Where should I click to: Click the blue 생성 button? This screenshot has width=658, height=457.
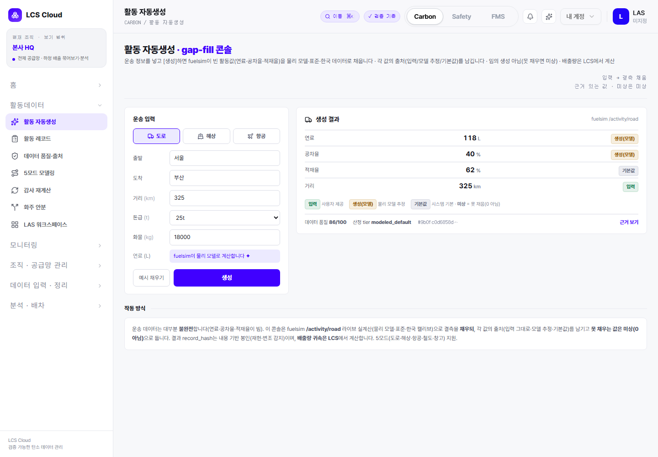227,278
